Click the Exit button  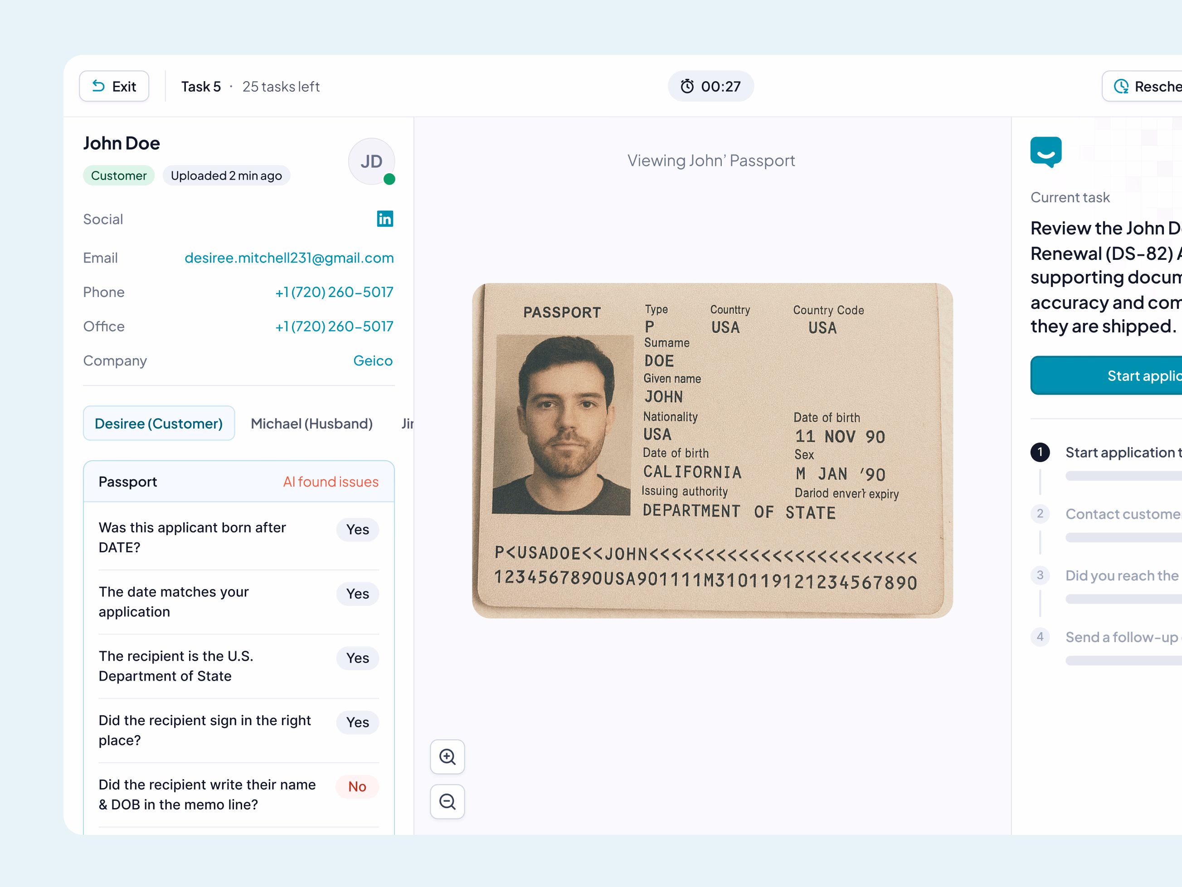point(114,86)
